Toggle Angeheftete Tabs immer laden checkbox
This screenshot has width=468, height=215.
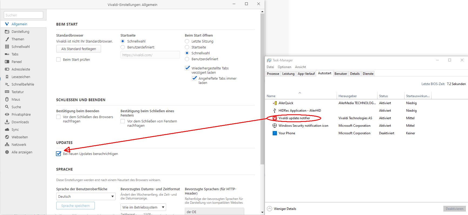(x=194, y=78)
